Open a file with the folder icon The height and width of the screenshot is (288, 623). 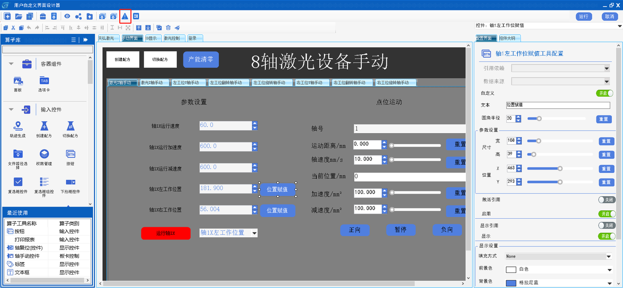19,16
